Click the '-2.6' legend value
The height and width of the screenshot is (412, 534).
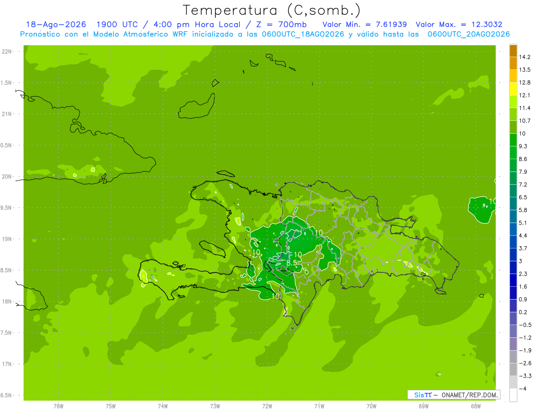click(x=525, y=363)
